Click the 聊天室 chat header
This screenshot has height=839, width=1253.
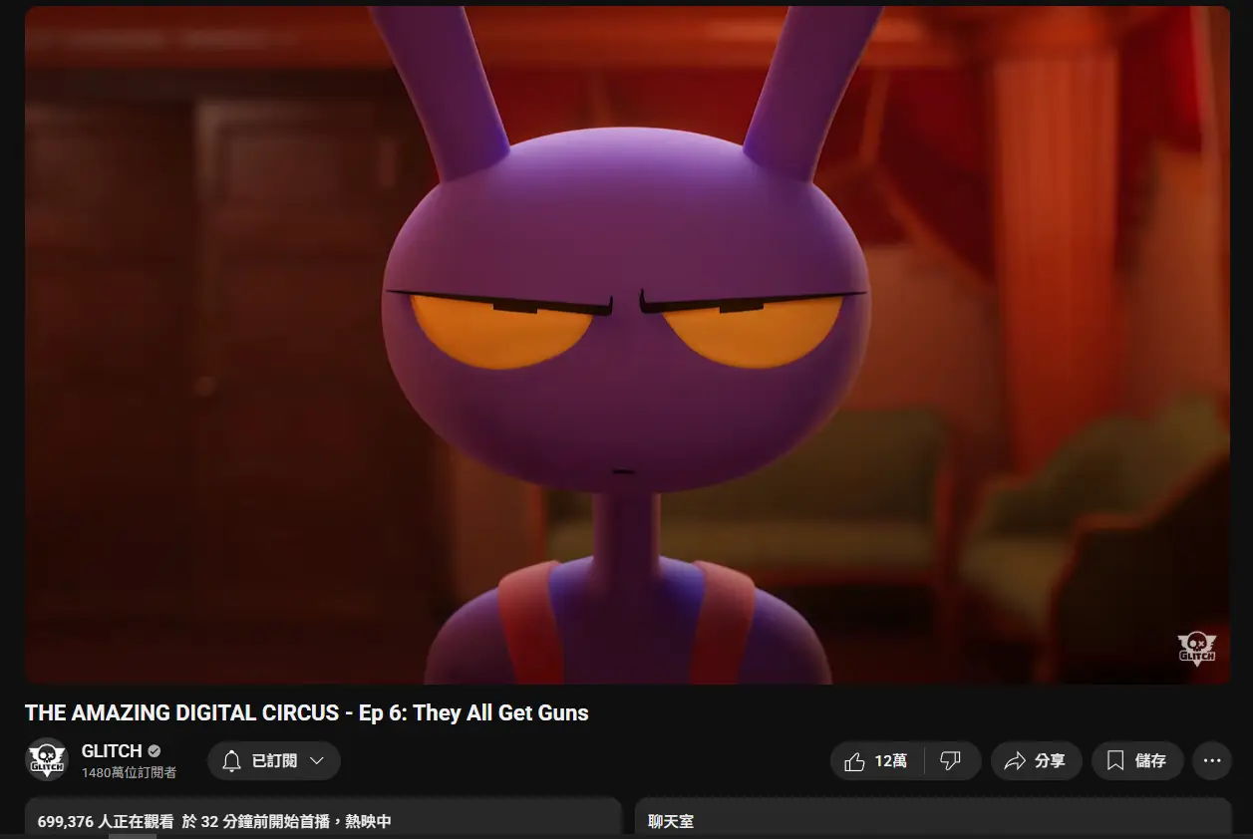(x=671, y=822)
